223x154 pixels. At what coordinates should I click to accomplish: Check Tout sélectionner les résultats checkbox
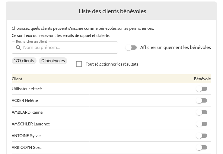point(79,64)
